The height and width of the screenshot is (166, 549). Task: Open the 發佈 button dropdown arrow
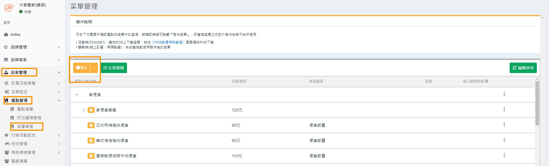pos(94,68)
